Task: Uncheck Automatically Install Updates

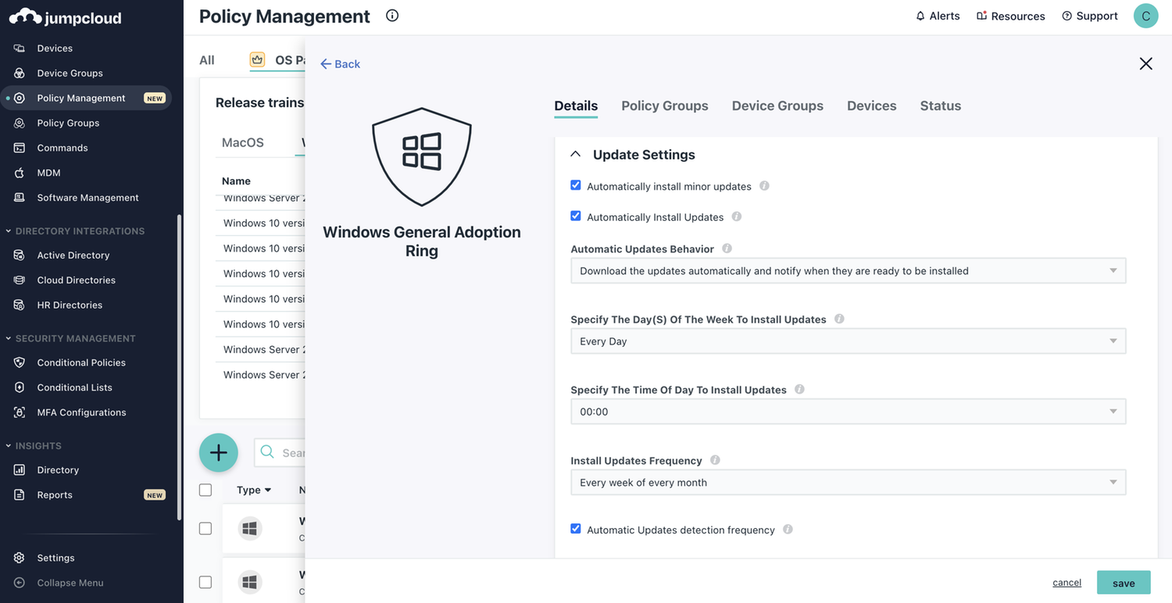Action: click(576, 216)
